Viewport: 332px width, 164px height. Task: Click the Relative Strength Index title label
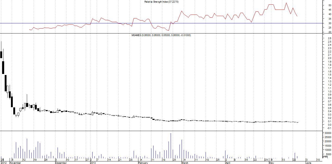[x=162, y=2]
